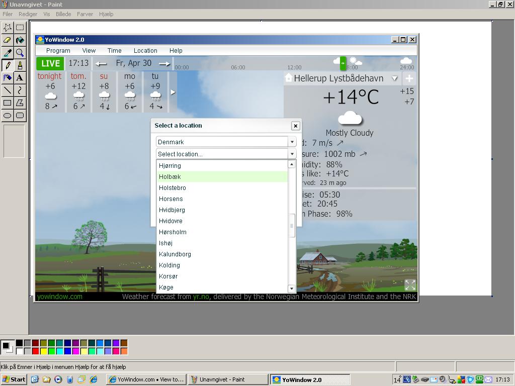
Task: Pick the eyedropper Pick Color tool
Action: pos(8,52)
